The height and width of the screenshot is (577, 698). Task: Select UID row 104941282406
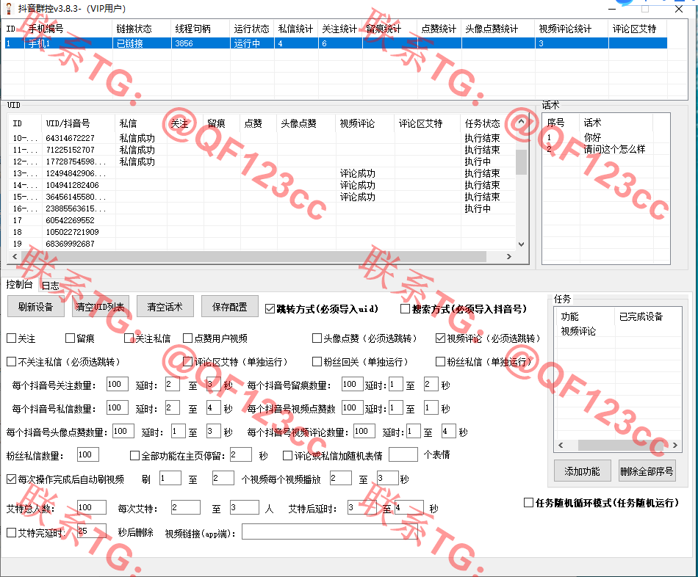262,185
